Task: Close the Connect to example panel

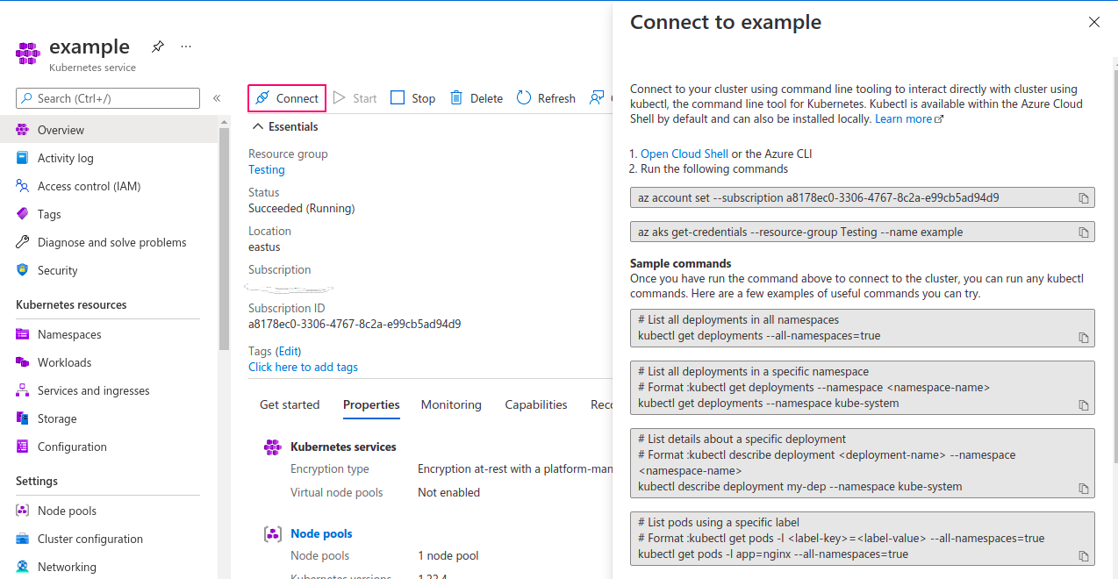Action: point(1094,22)
